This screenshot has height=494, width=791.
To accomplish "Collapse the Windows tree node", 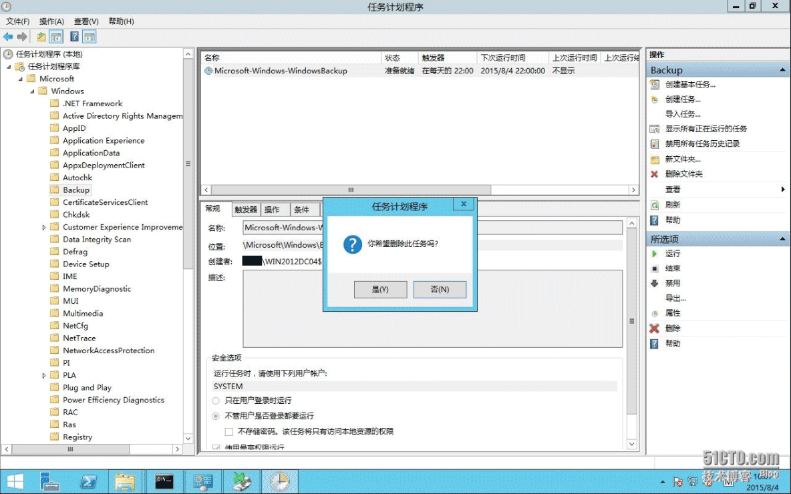I will pos(32,91).
